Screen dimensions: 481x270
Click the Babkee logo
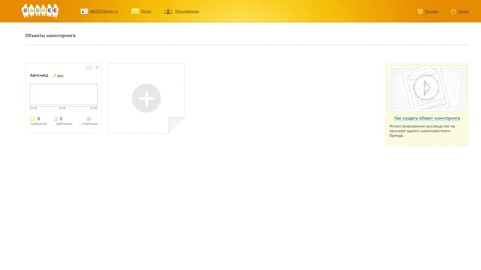coord(40,11)
